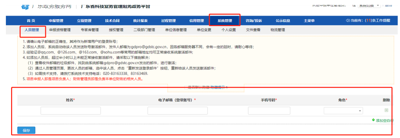Click the speaker icon beside work reminders

coord(347,21)
